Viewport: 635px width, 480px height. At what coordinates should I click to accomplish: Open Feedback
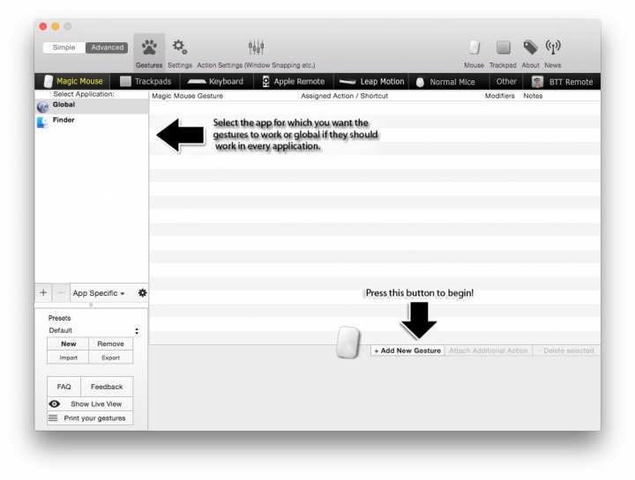[x=107, y=387]
